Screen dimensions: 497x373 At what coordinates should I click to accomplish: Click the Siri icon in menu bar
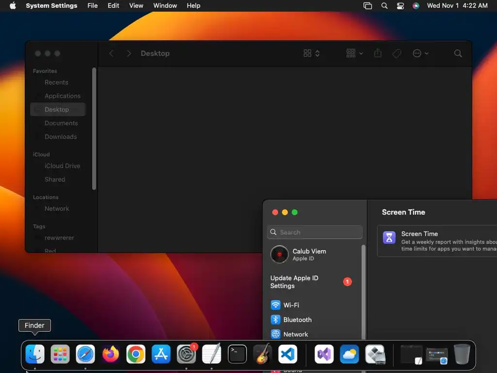(416, 6)
